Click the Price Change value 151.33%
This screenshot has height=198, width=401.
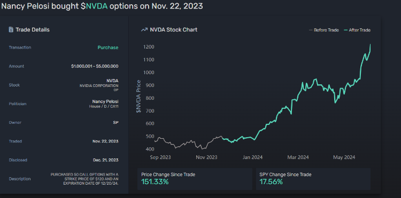point(155,182)
